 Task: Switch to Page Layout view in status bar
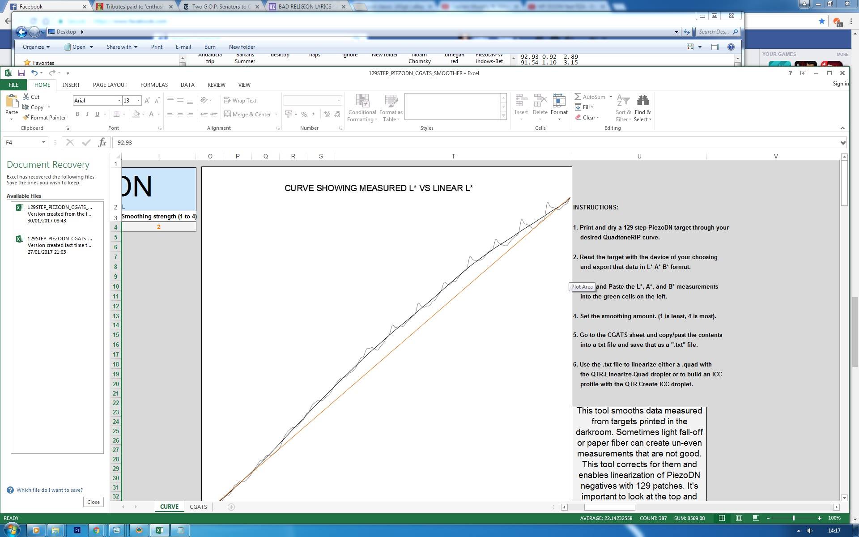click(x=739, y=518)
